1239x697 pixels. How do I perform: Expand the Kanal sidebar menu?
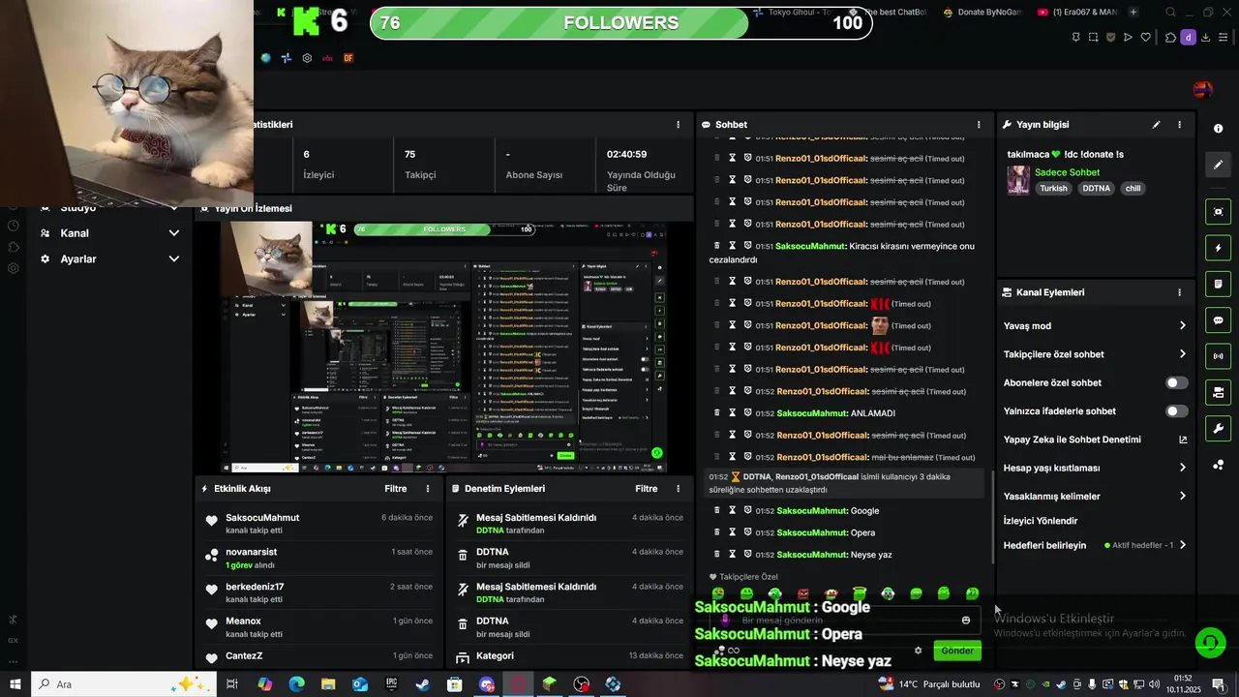[108, 233]
